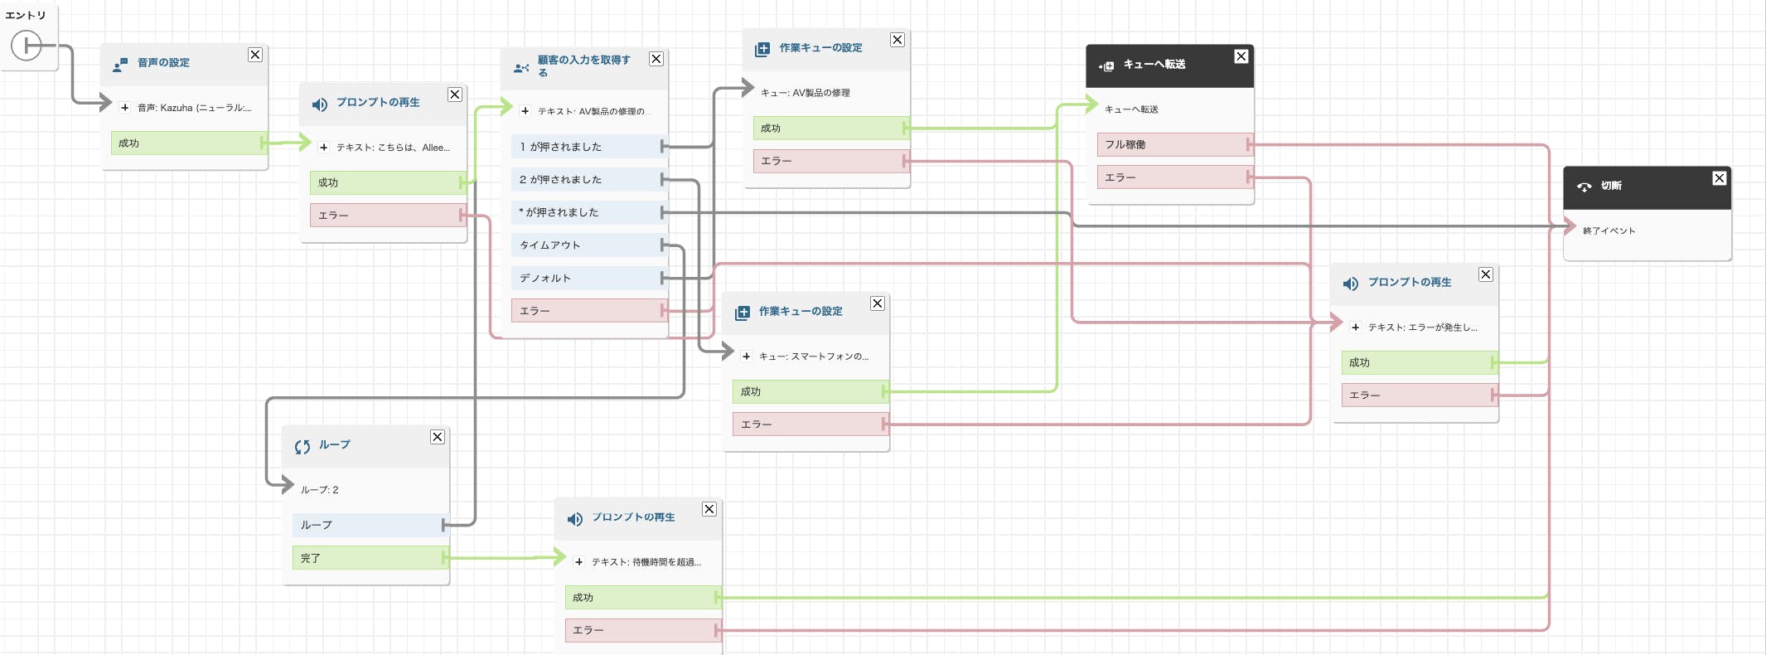Click the ループ block title

[x=334, y=445]
